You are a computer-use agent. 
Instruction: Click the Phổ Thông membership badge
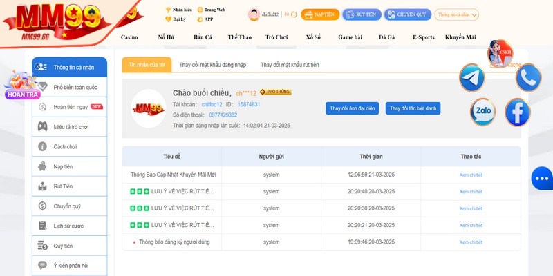pos(275,92)
